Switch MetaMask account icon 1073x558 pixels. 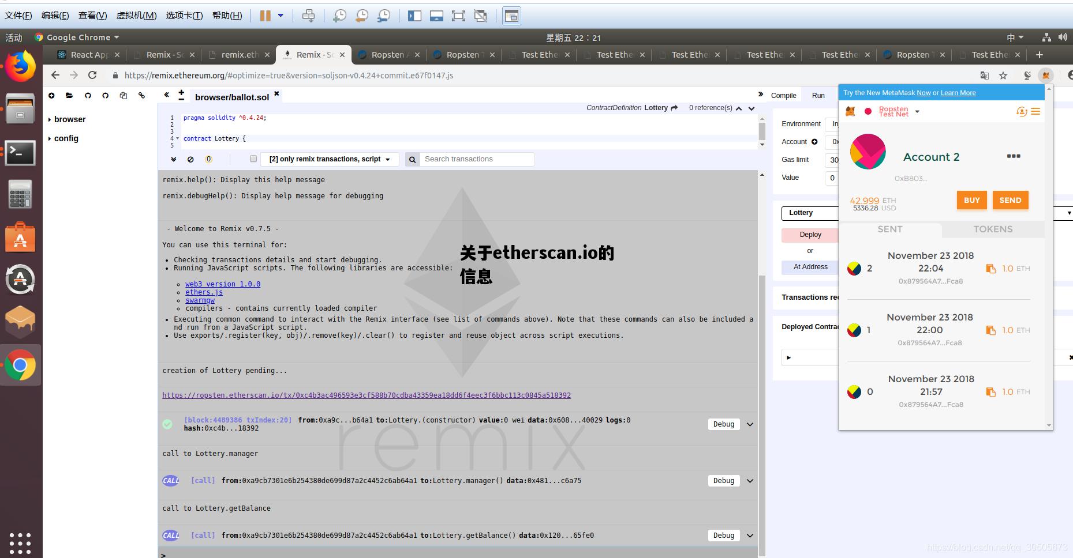(1022, 111)
